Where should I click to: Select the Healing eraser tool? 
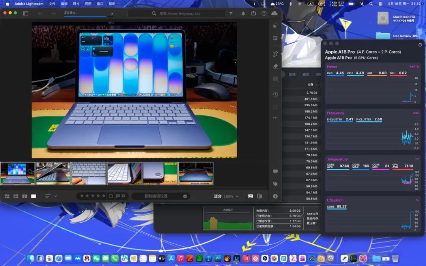275,66
